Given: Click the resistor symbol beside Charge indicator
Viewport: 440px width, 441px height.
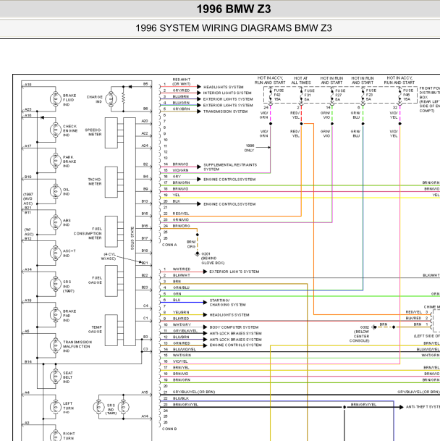Looking at the screenshot, I should pyautogui.click(x=123, y=98).
